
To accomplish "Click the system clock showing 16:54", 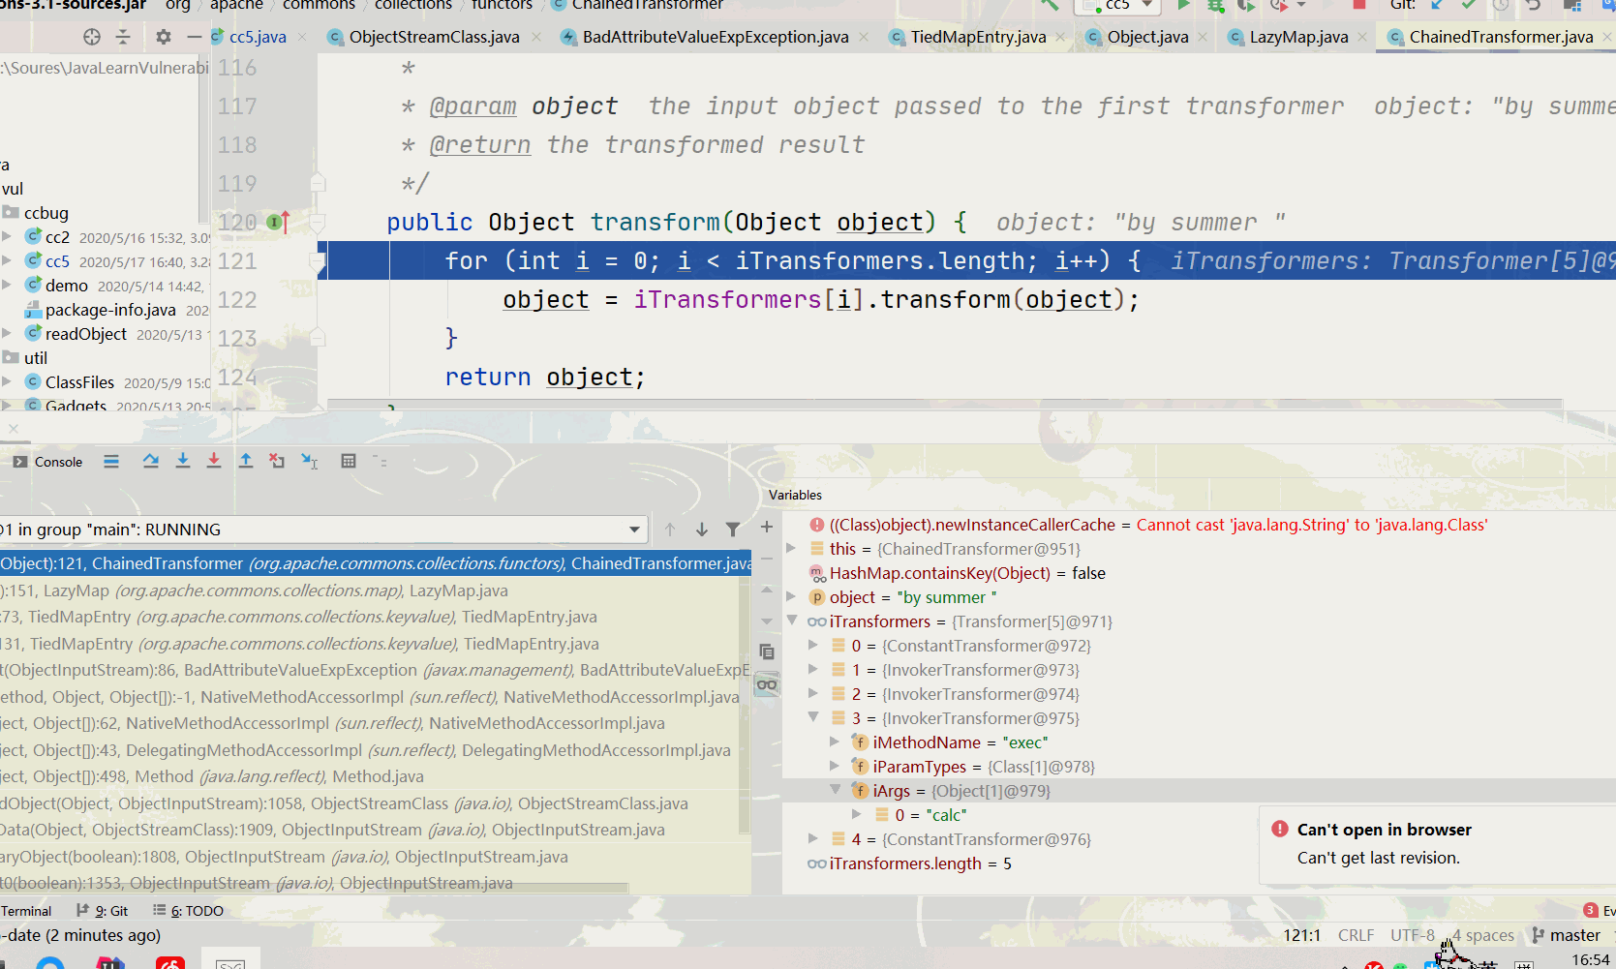I will (1590, 959).
